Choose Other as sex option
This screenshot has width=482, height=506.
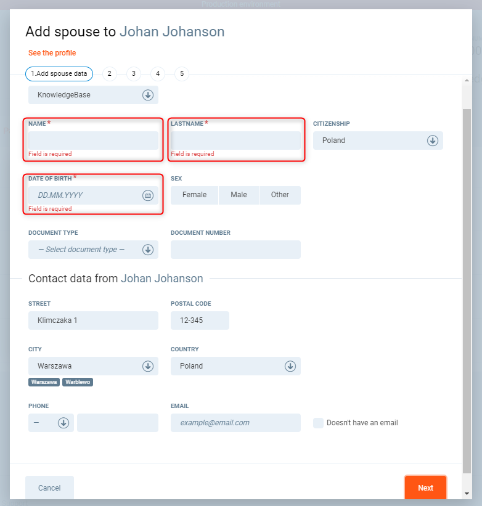(x=280, y=195)
